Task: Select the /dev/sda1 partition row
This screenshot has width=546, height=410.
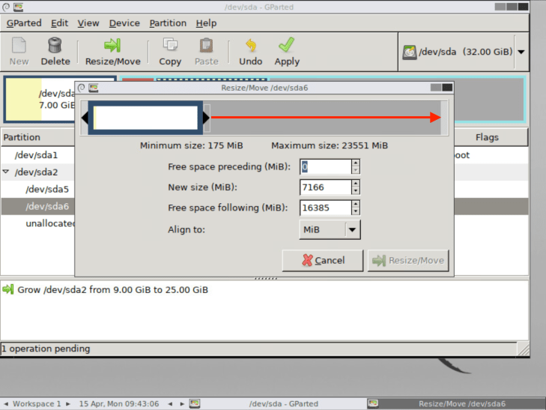Action: click(x=38, y=155)
